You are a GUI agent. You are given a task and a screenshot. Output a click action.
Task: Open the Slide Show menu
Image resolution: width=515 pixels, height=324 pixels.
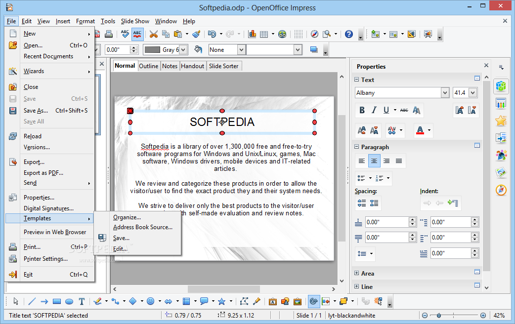[x=135, y=21]
